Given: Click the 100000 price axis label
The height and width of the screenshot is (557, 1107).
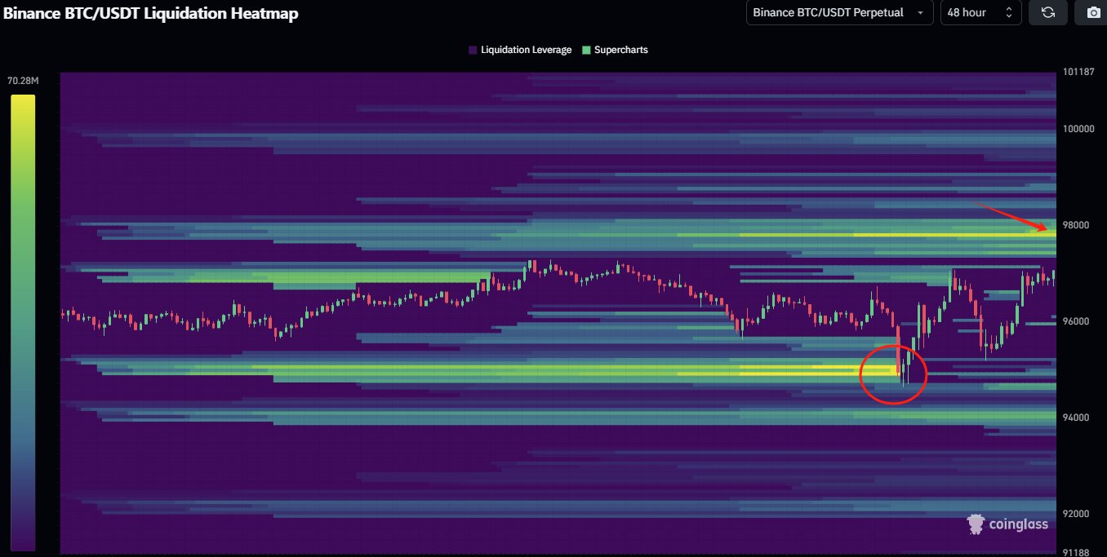Looking at the screenshot, I should [1077, 129].
